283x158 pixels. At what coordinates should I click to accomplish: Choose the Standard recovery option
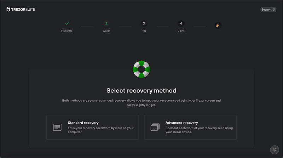93,127
